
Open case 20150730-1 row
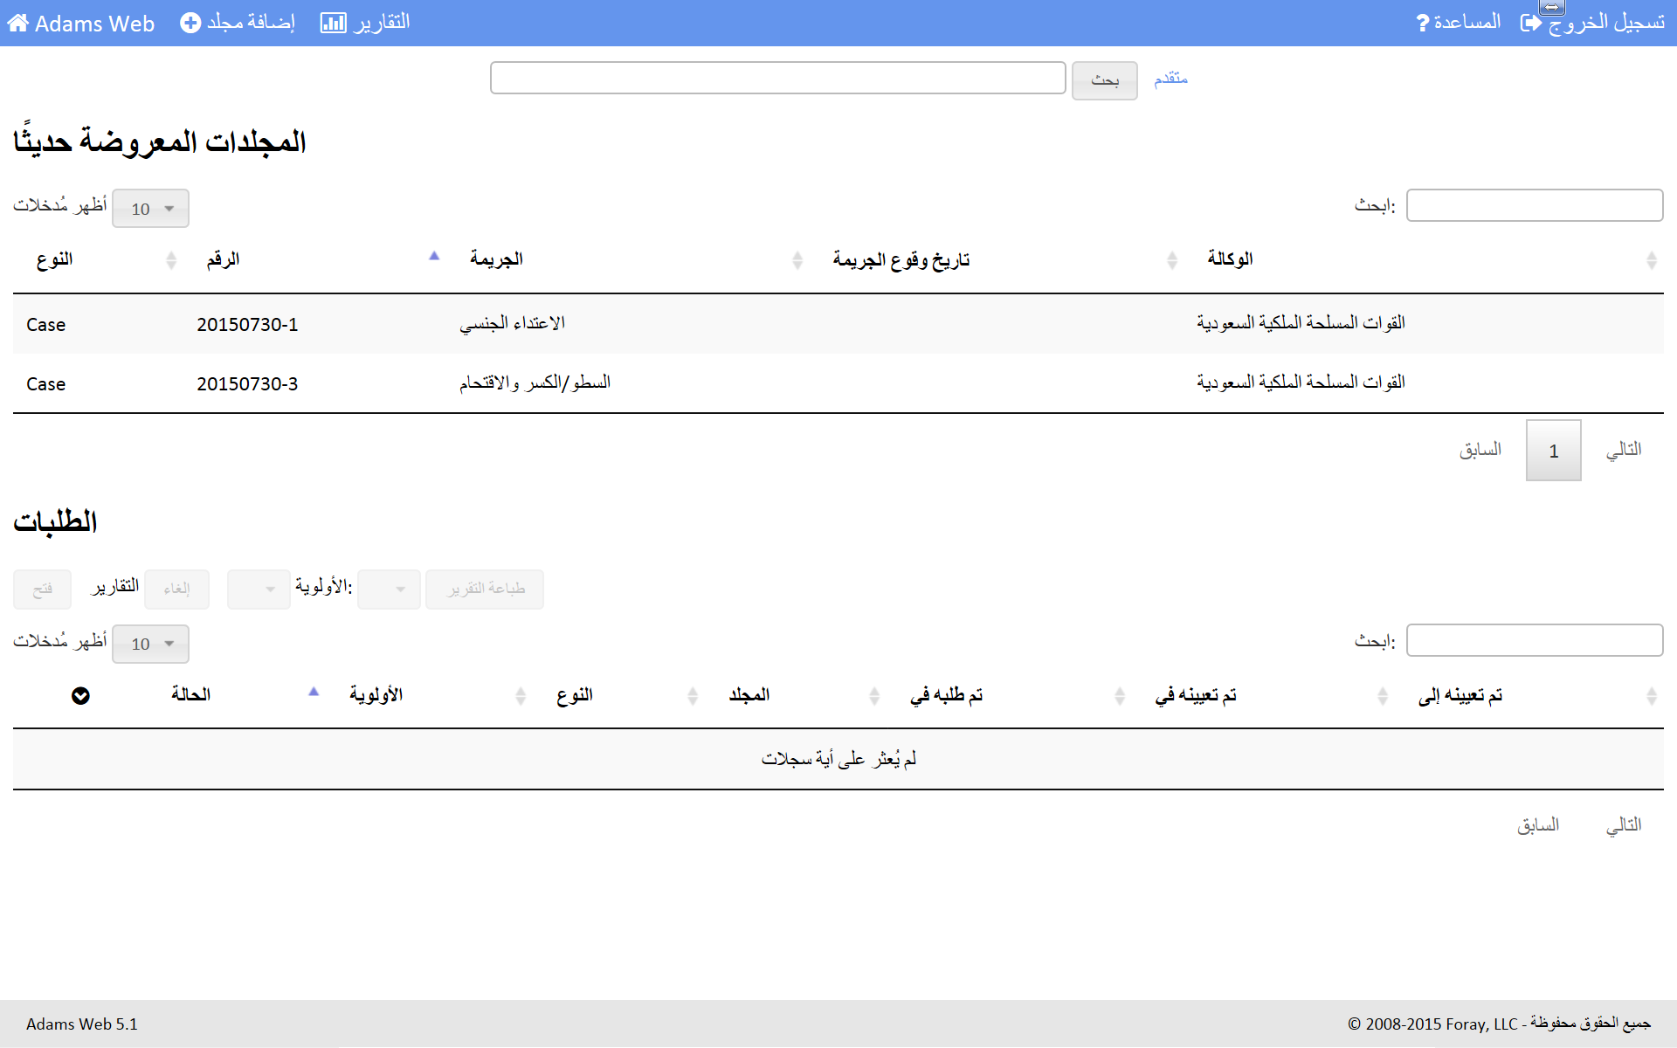[x=247, y=325]
